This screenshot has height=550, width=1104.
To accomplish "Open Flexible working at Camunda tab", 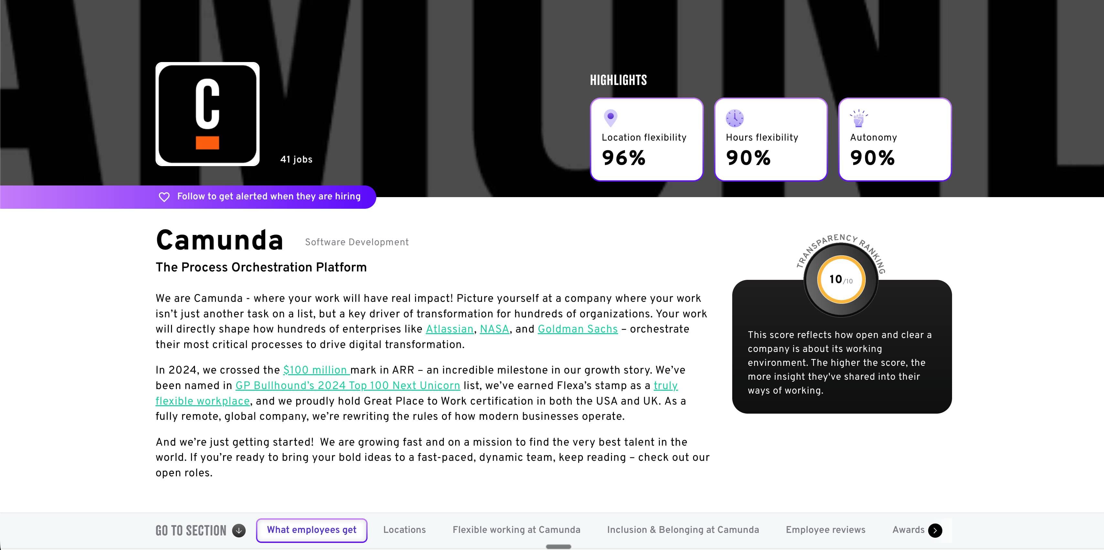I will tap(516, 530).
